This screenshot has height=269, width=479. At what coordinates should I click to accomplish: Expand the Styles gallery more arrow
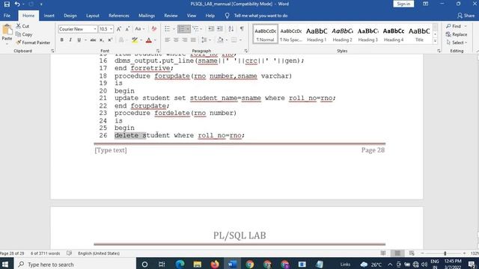pos(436,41)
